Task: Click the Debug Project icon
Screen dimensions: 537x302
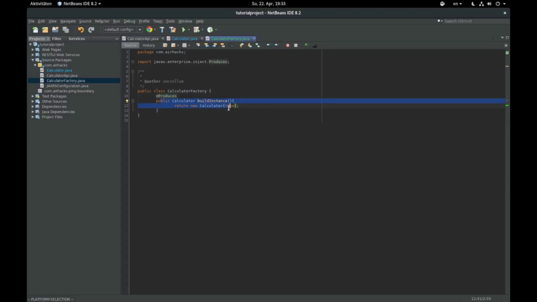Action: 196,30
